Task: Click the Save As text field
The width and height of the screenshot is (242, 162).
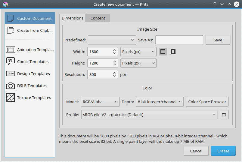Action: (x=179, y=40)
